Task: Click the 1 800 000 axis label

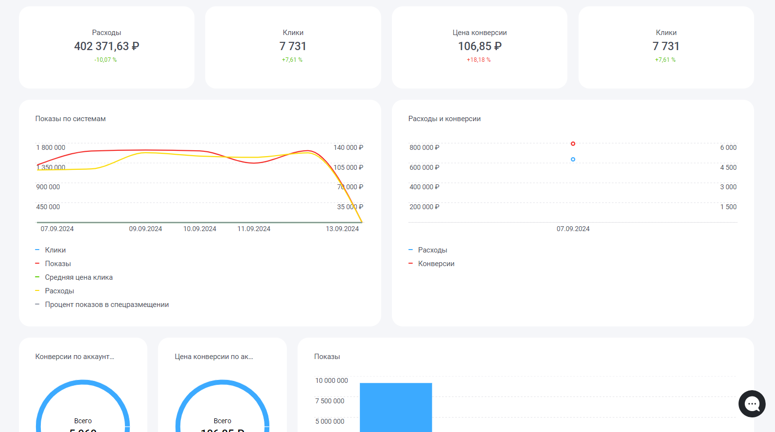Action: [x=51, y=147]
